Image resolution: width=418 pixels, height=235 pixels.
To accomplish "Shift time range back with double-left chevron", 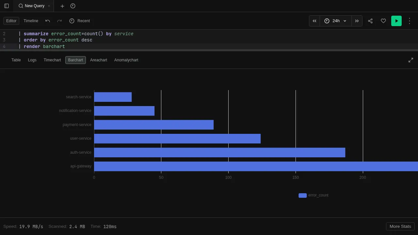I will coord(314,21).
